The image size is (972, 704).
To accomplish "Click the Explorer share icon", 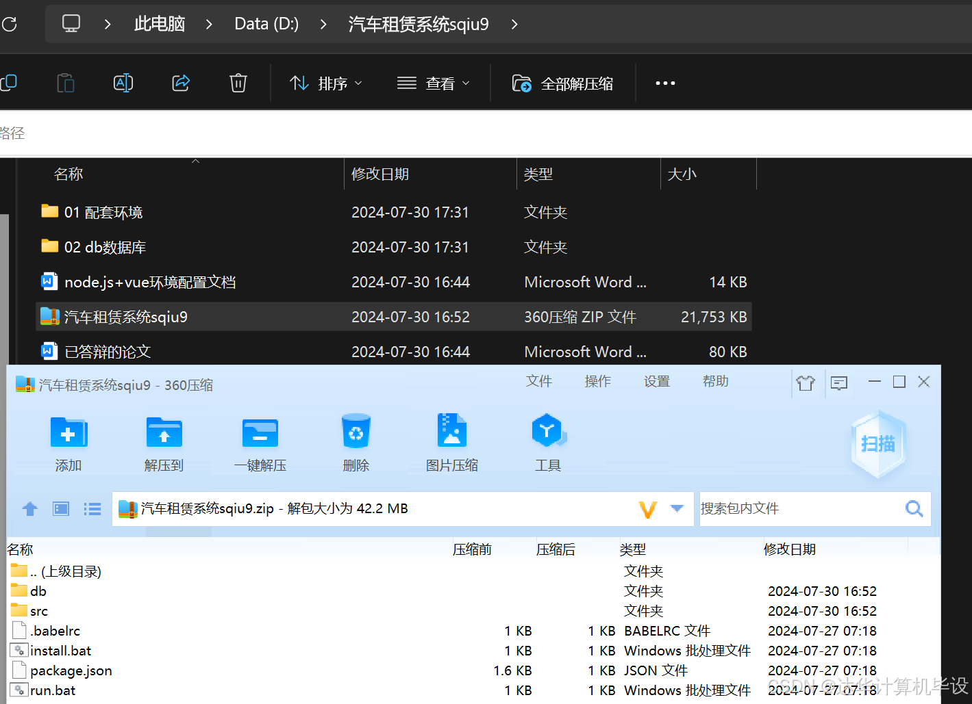I will (x=181, y=83).
